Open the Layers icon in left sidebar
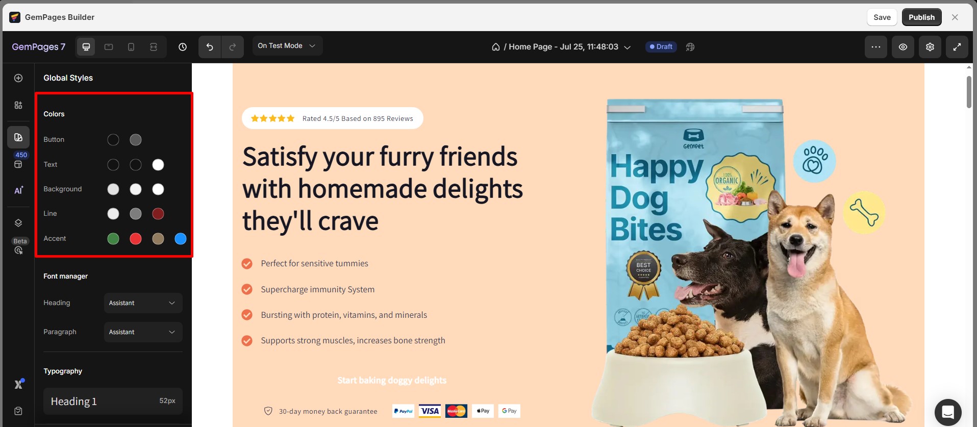 click(x=18, y=223)
